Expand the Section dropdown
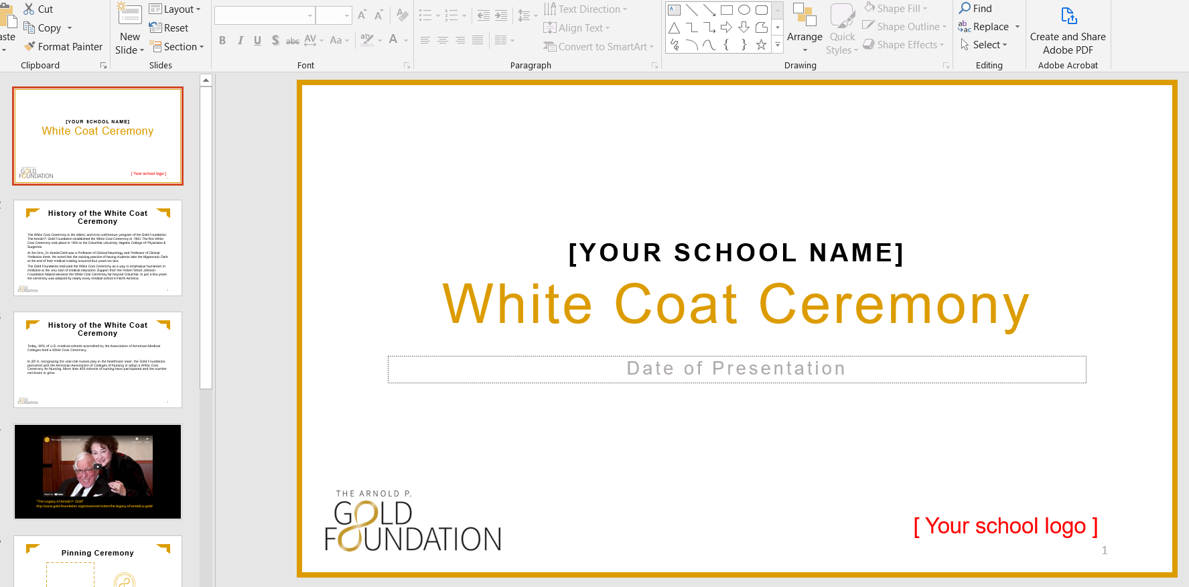 coord(176,47)
